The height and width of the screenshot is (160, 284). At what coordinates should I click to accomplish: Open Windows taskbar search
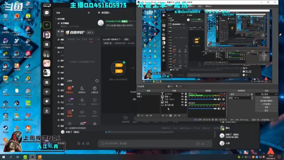pos(11,157)
